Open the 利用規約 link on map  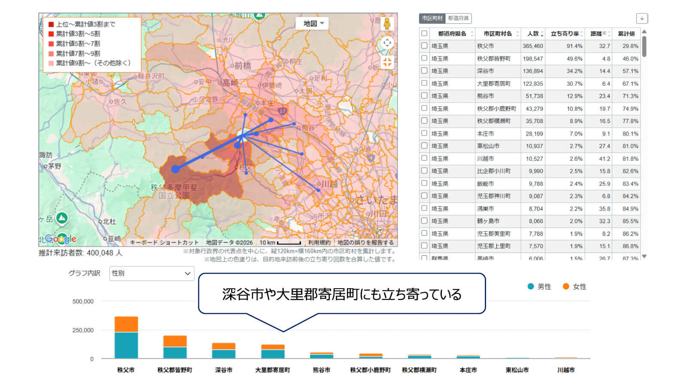coord(319,242)
